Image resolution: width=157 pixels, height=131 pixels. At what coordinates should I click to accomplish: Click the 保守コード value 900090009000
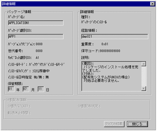pos(110,51)
